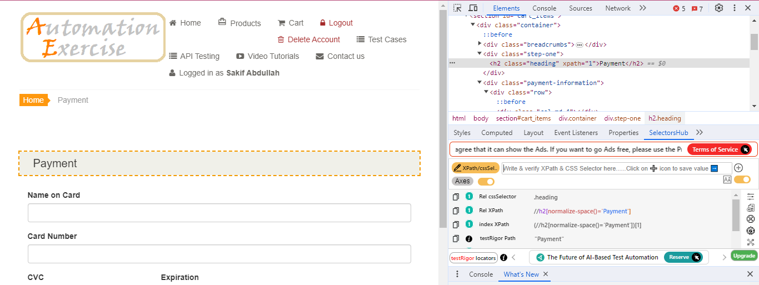Show more sidebar tabs after SelectorsHub
Image resolution: width=759 pixels, height=285 pixels.
point(700,132)
